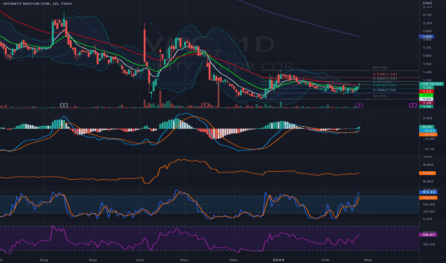Select the white 1.21 price tag
The width and height of the screenshot is (446, 263).
[427, 99]
